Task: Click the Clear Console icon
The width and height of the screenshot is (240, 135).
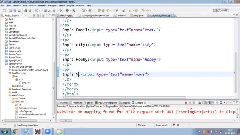Action: pyautogui.click(x=199, y=102)
